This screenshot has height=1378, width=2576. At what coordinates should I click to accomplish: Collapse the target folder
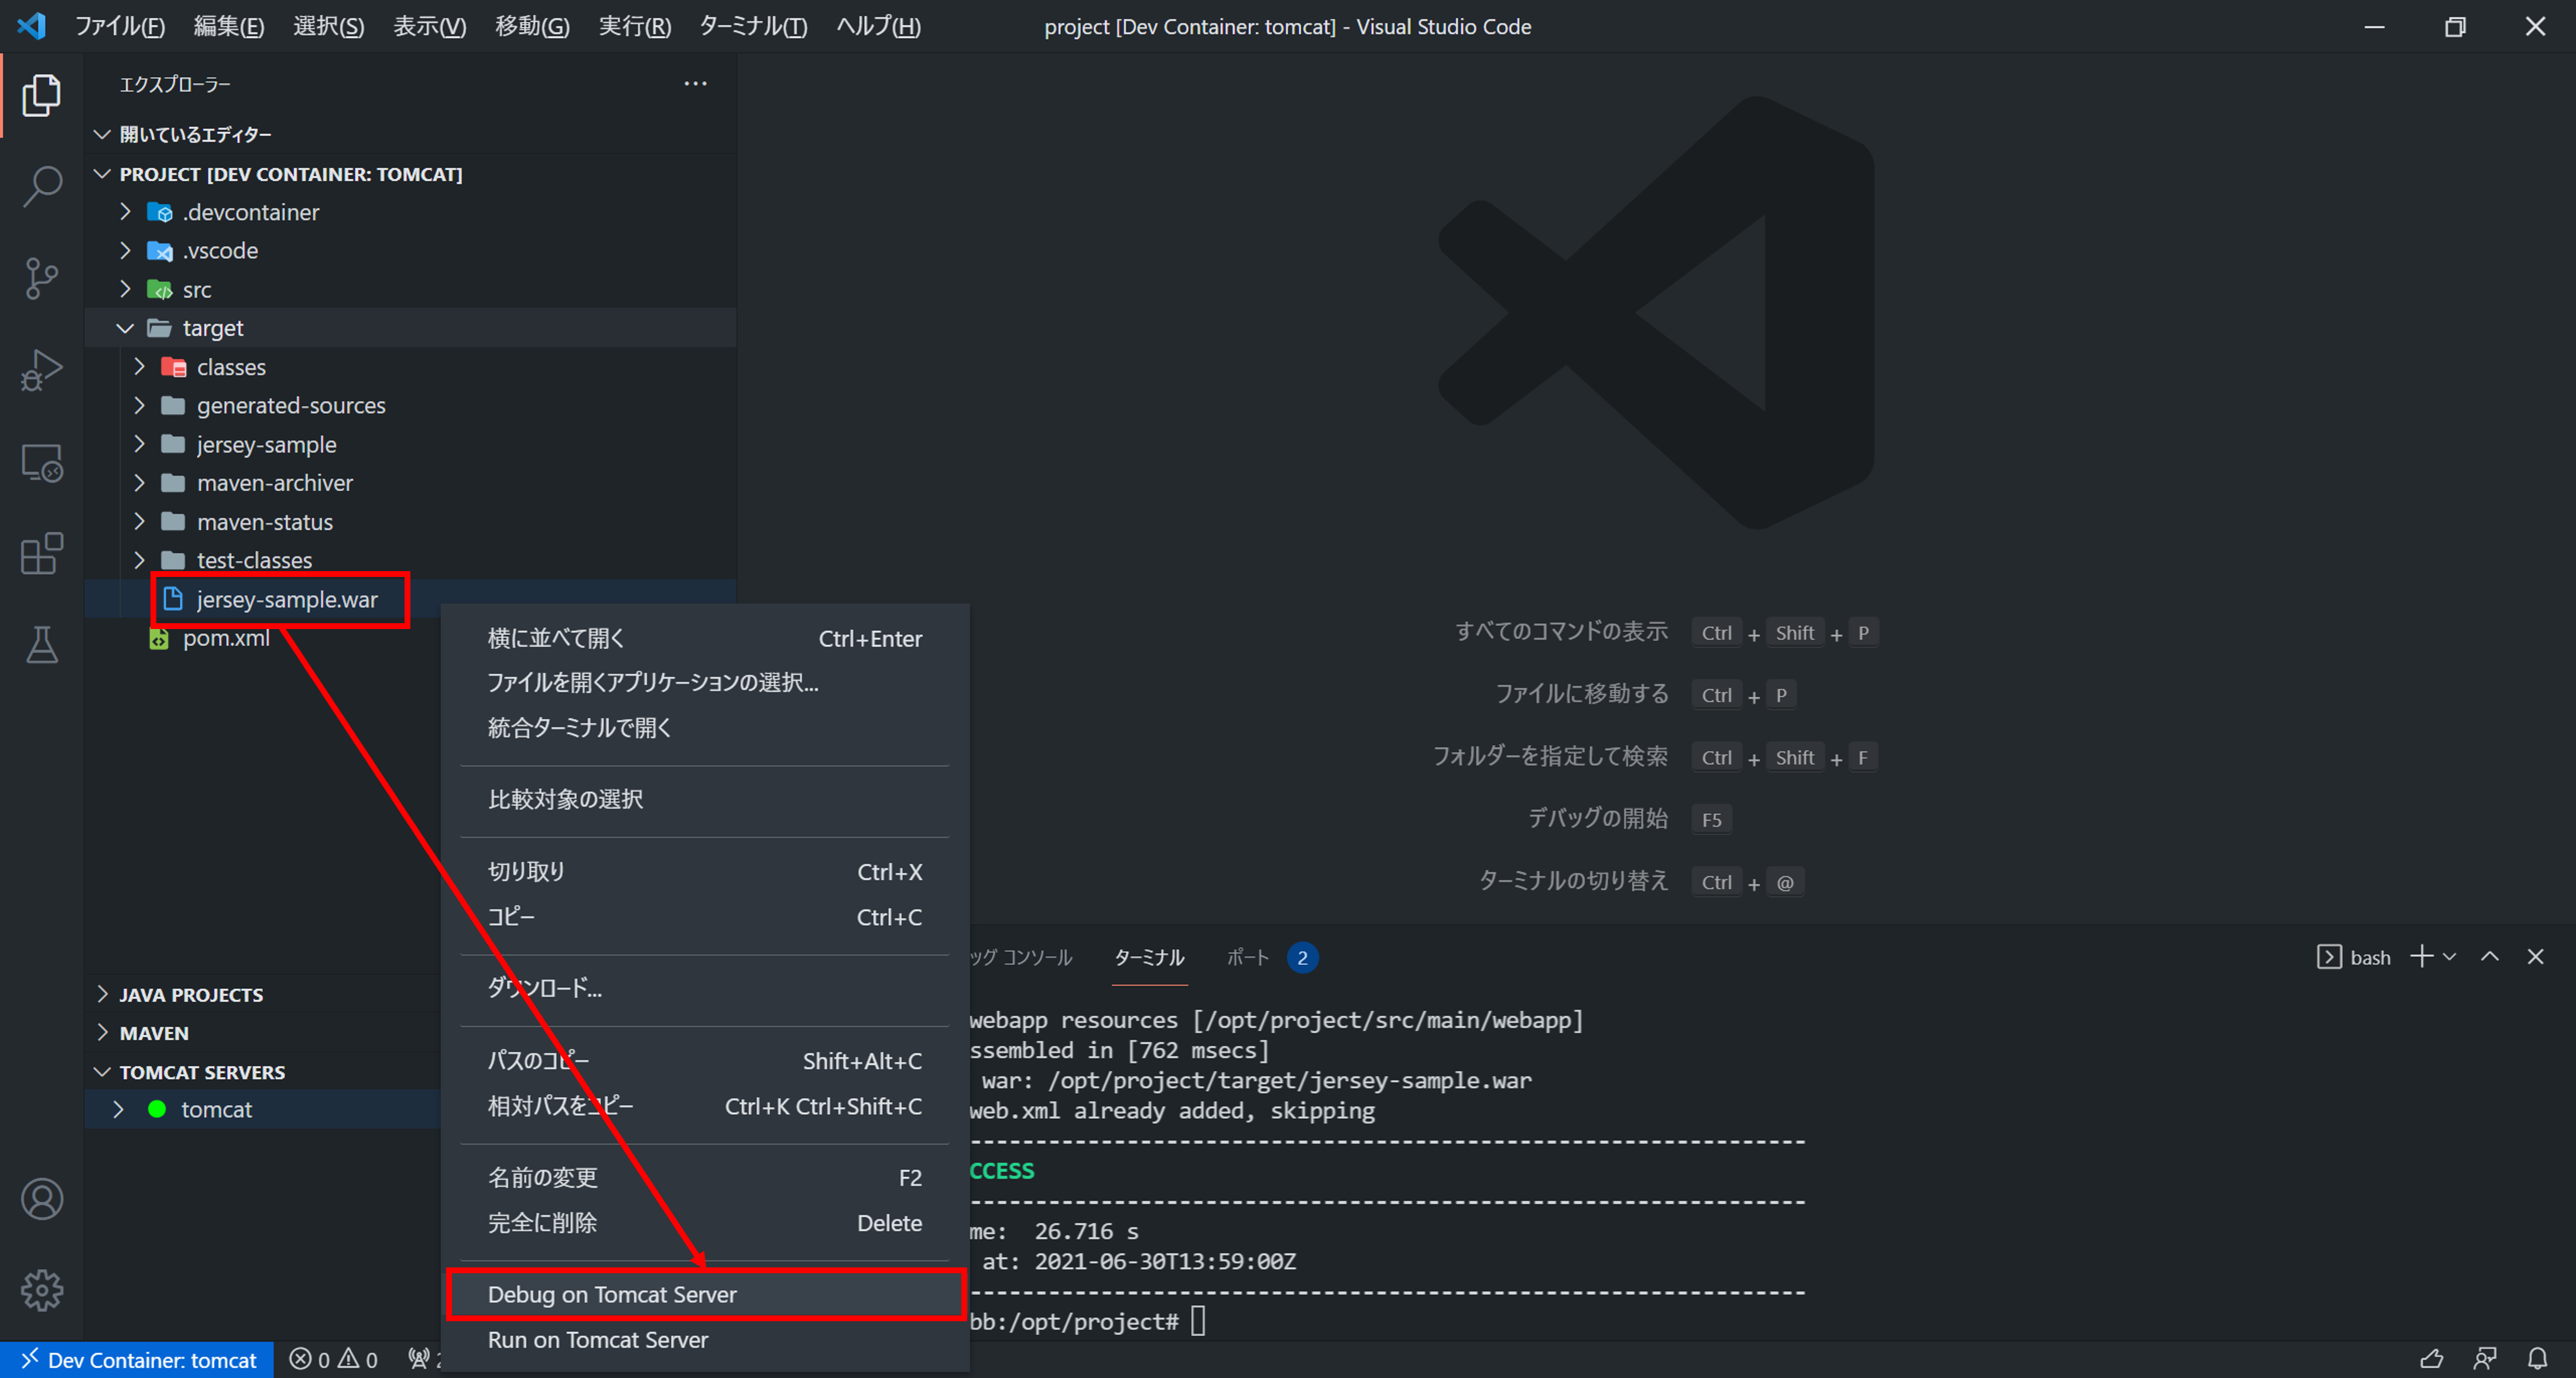tap(125, 328)
